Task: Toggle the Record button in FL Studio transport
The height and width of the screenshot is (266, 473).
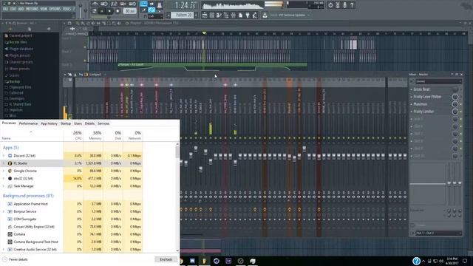Action: pyautogui.click(x=118, y=11)
